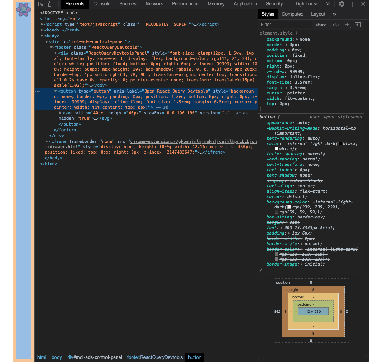Switch to the Layout sidebar tab
The width and height of the screenshot is (369, 362).
tap(318, 14)
